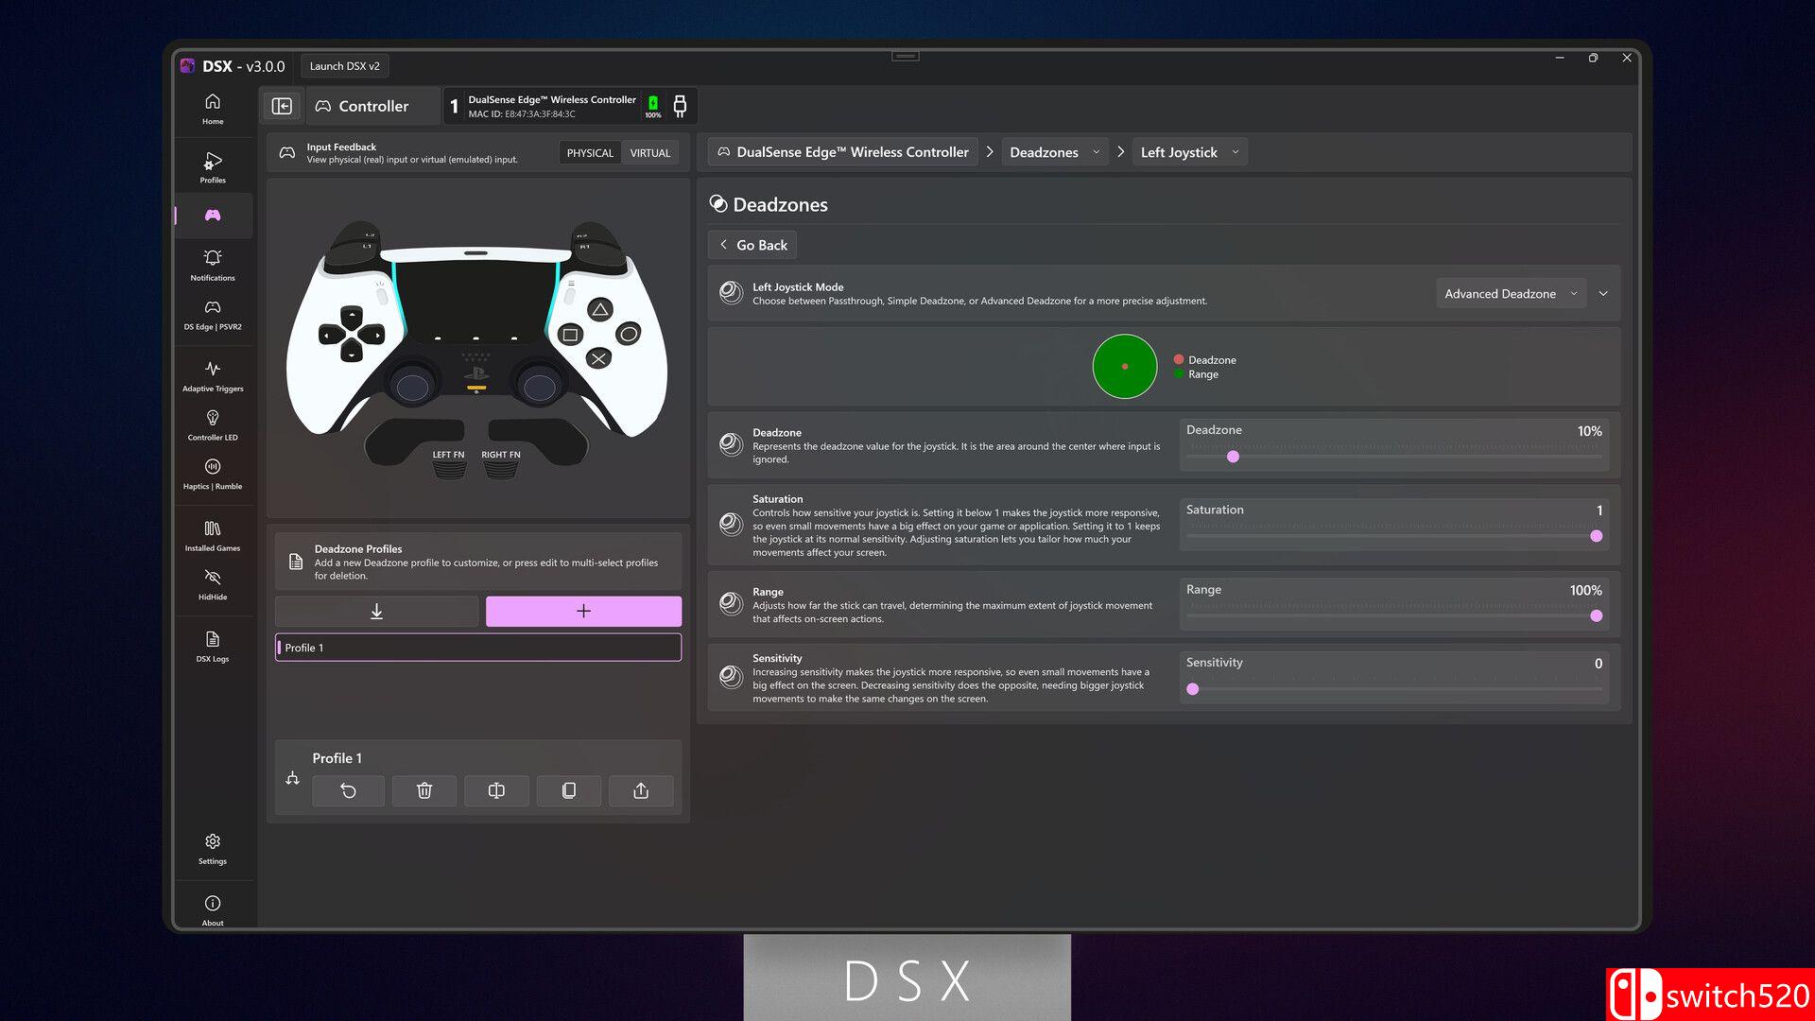This screenshot has width=1815, height=1021.
Task: Open the Left Joystick Mode dropdown
Action: [x=1510, y=293]
